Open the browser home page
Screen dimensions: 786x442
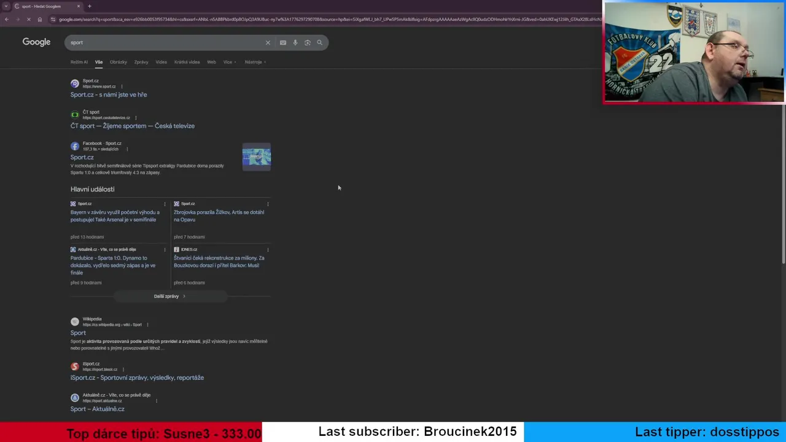click(39, 20)
